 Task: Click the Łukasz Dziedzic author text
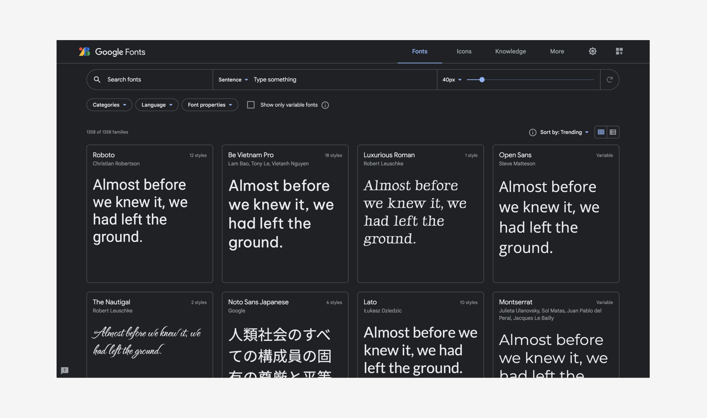tap(382, 311)
